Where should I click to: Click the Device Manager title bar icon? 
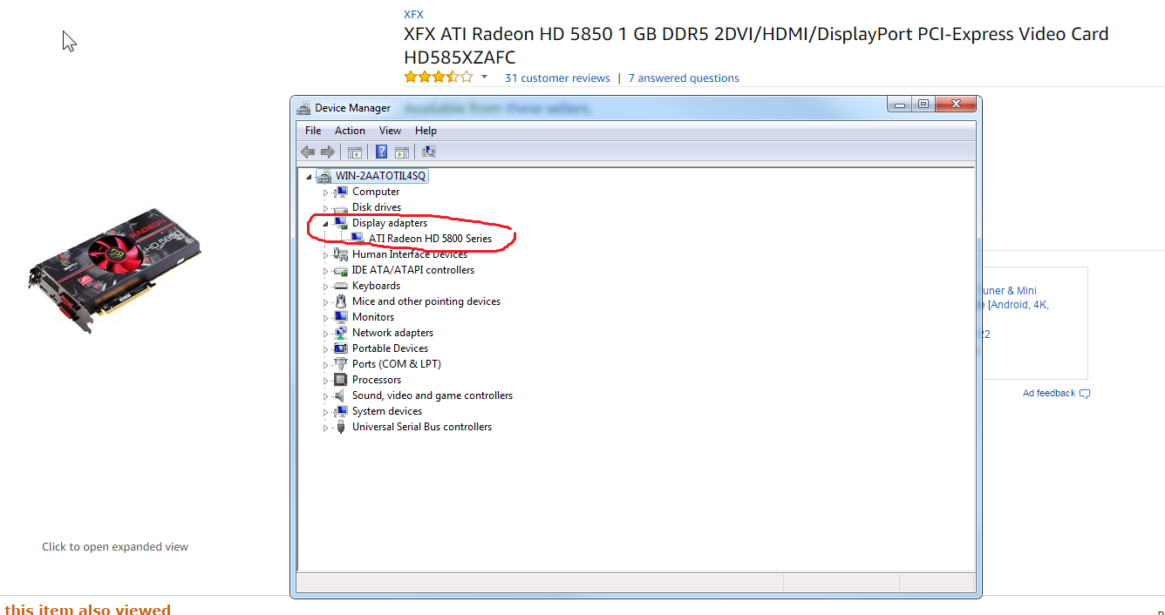point(303,108)
